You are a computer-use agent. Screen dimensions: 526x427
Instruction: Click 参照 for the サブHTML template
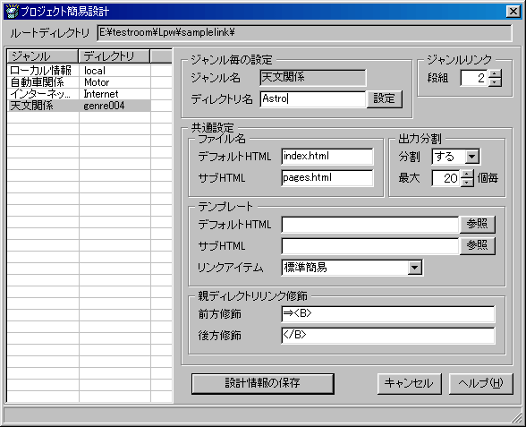(477, 245)
